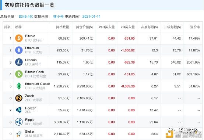The image size is (204, 140).
Task: Select Litecoin premium rate 2061.6%
Action: point(193,62)
